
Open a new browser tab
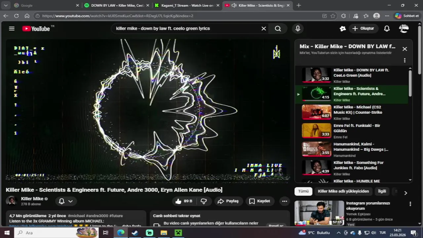click(x=299, y=5)
